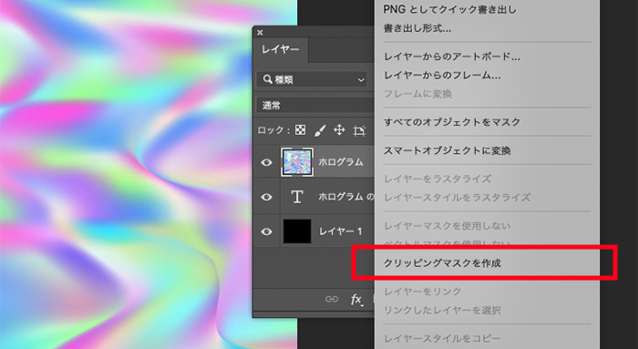Image resolution: width=638 pixels, height=349 pixels.
Task: Click the artboard auto-nesting lock icon
Action: [x=359, y=130]
